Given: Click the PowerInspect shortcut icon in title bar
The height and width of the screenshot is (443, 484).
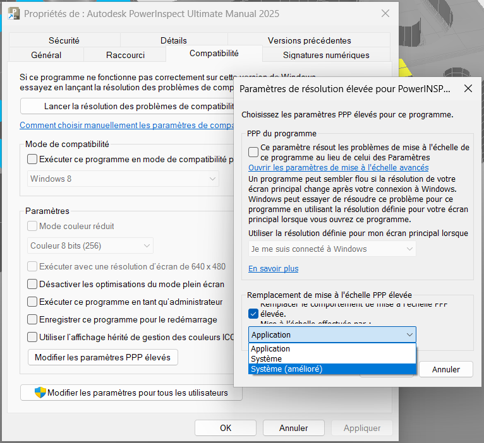Looking at the screenshot, I should click(13, 13).
